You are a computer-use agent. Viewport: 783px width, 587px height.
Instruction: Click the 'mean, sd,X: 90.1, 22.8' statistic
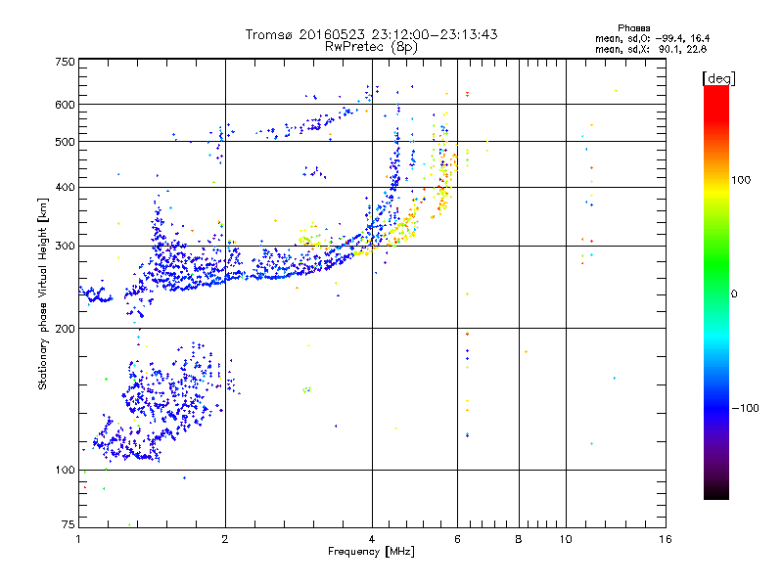651,49
